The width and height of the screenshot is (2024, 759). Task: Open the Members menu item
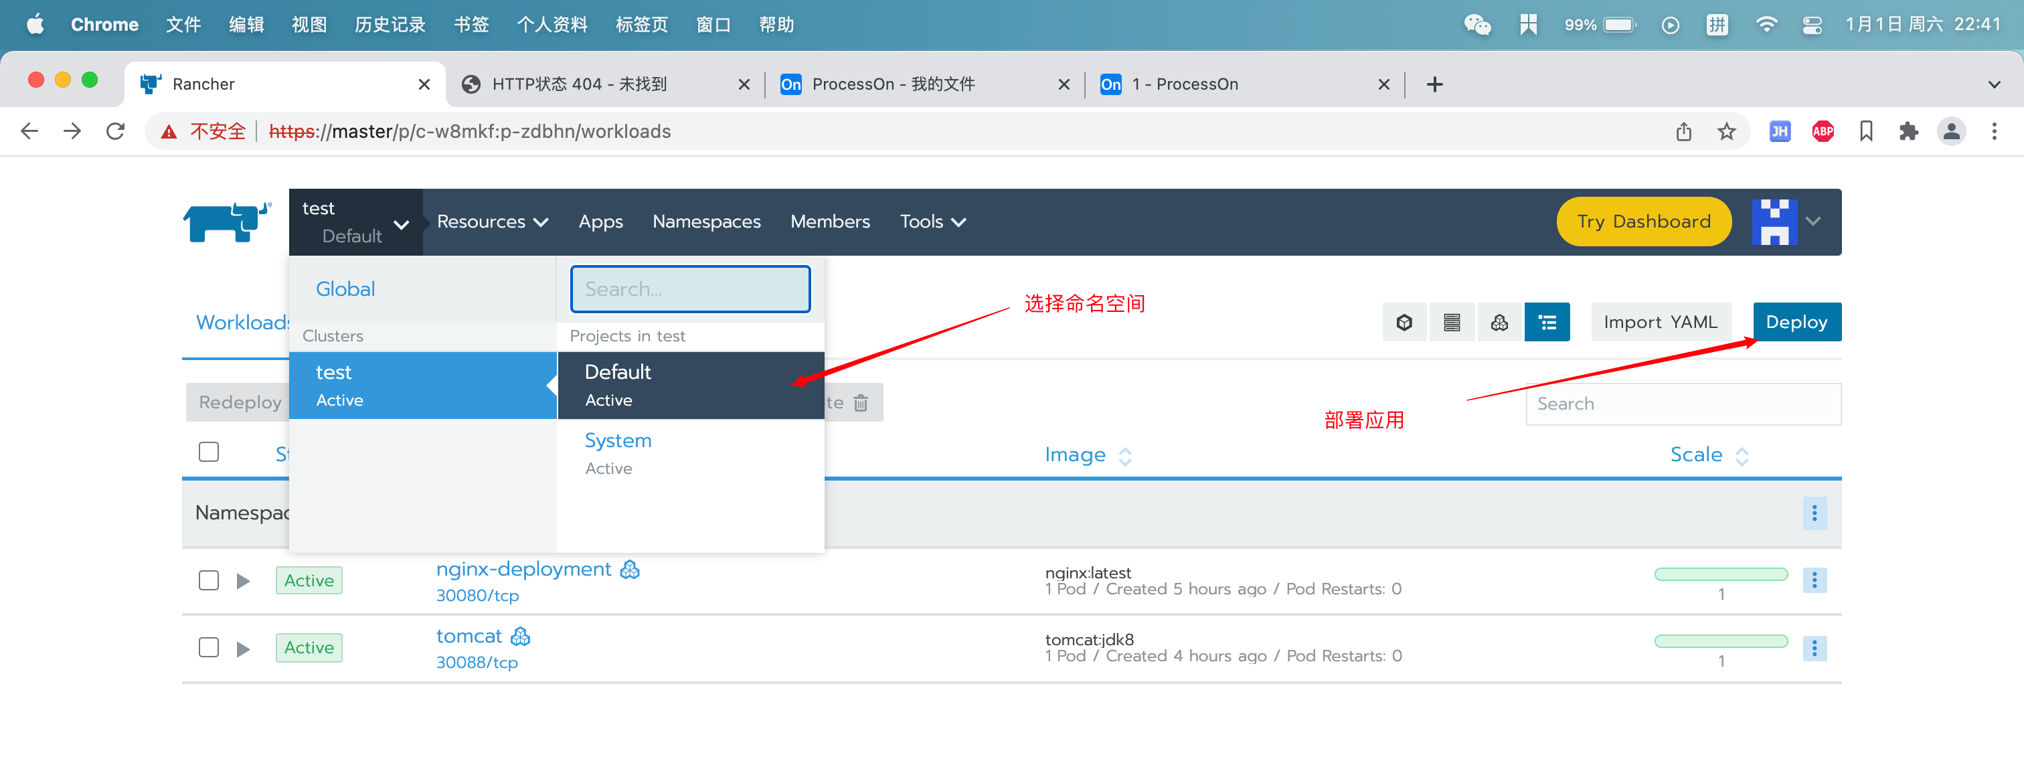(x=830, y=222)
